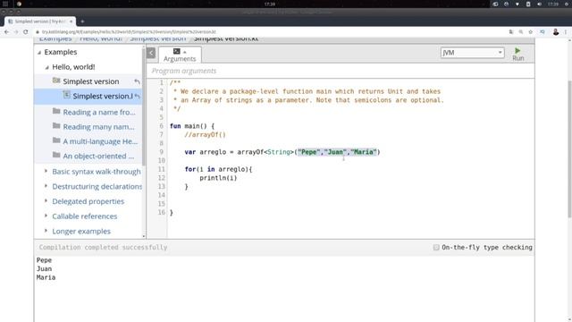Open the network indicator in system tray
This screenshot has height=322, width=572.
(x=517, y=4)
